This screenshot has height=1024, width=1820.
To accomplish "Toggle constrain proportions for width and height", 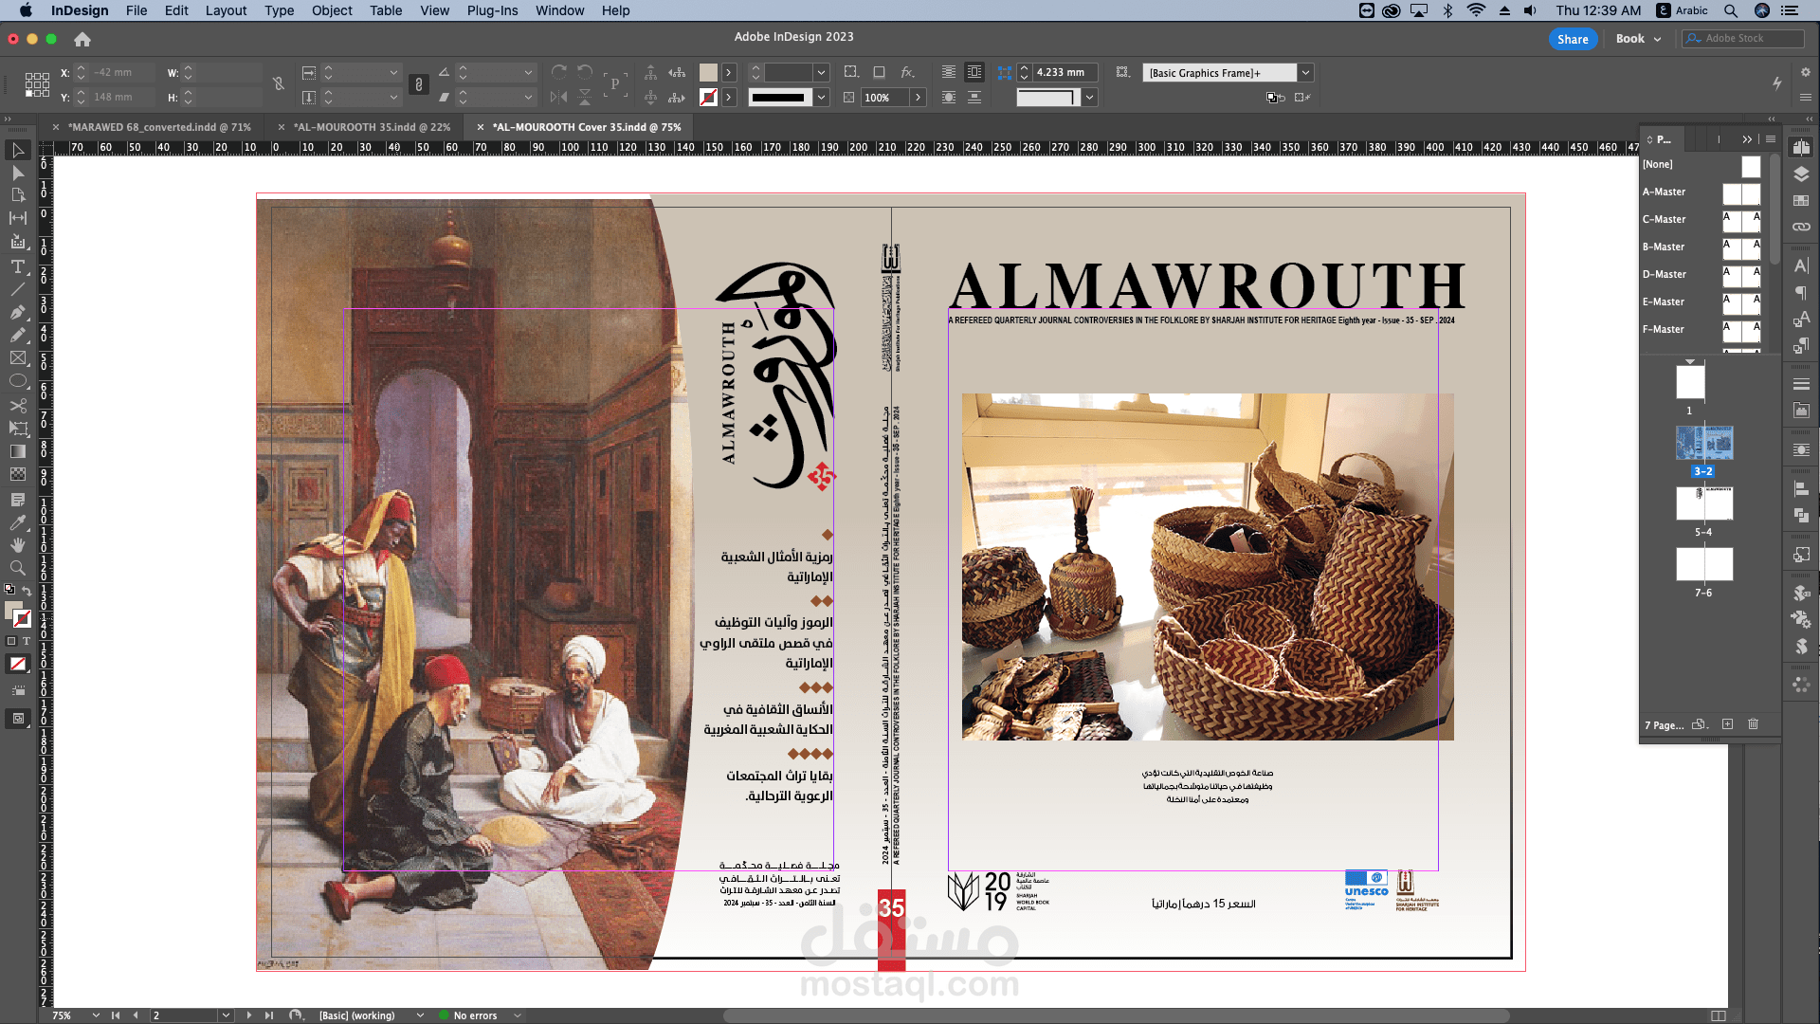I will pyautogui.click(x=279, y=84).
